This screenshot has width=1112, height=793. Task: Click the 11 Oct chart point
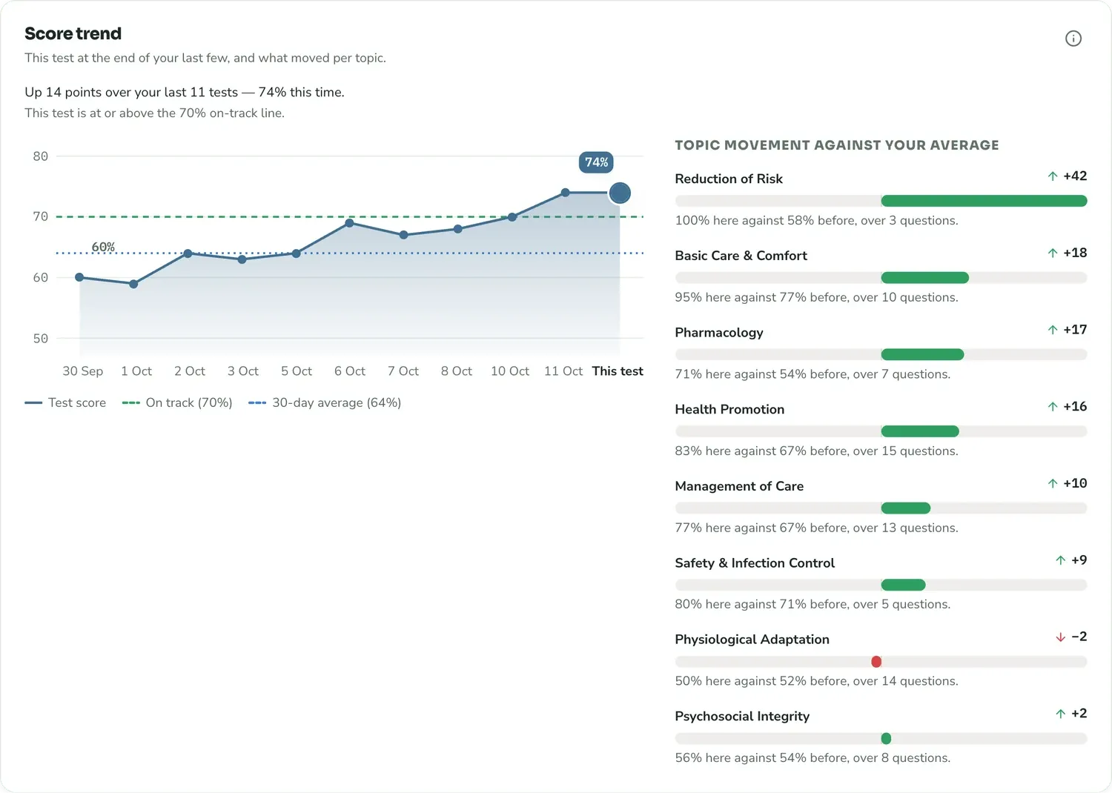click(565, 193)
